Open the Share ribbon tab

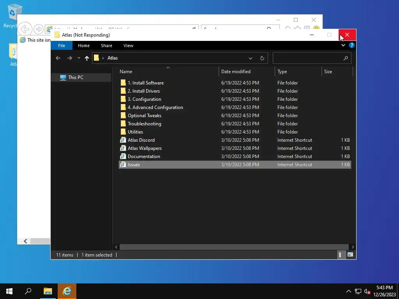106,46
